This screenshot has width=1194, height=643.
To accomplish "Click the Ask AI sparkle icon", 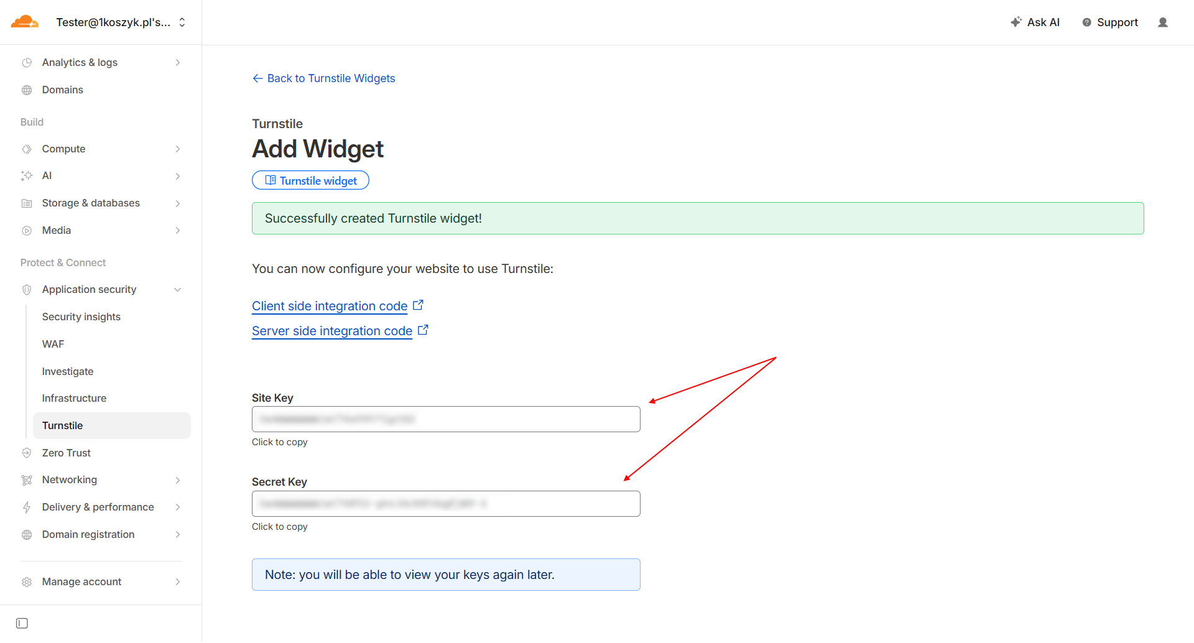I will pyautogui.click(x=1016, y=22).
